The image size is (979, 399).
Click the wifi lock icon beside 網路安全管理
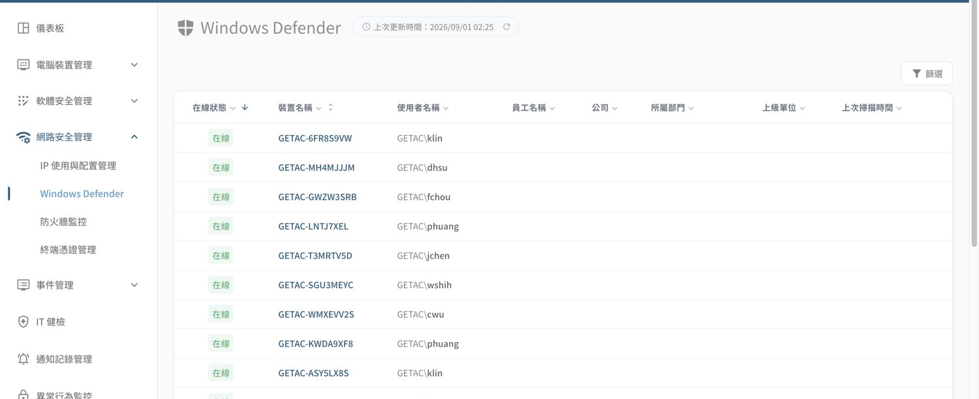(x=23, y=137)
